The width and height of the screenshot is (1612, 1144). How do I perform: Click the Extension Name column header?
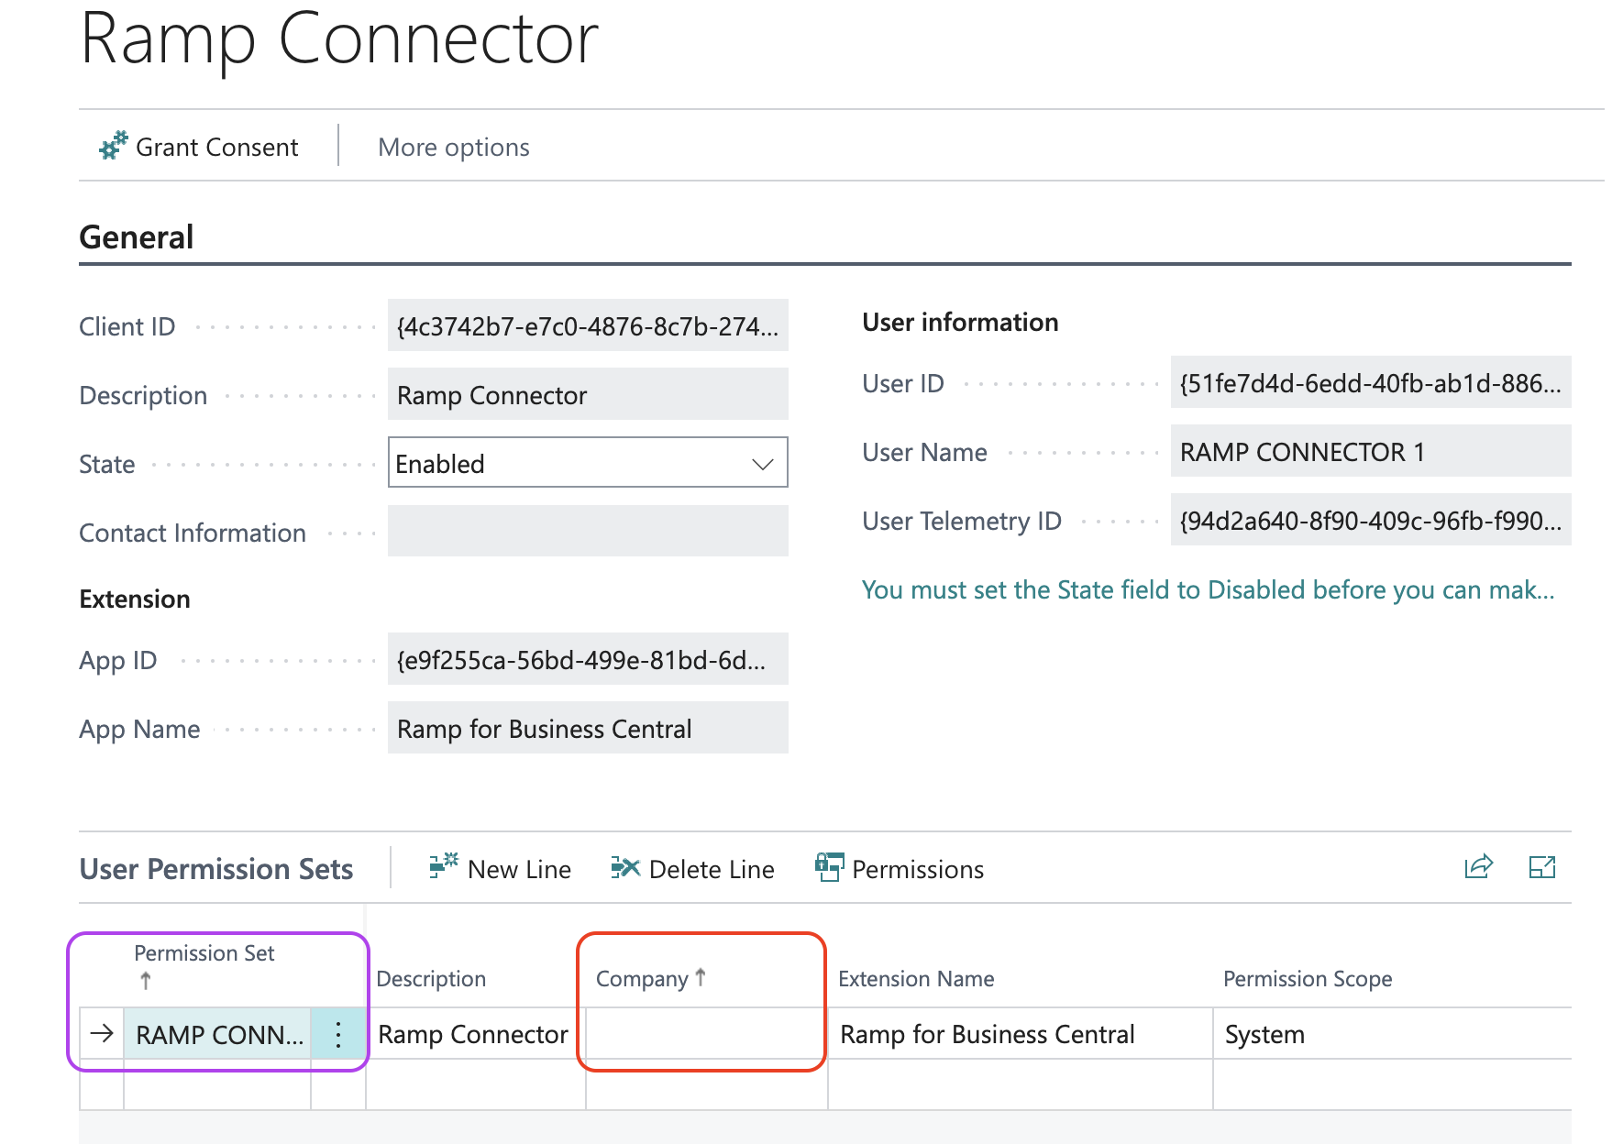916,978
